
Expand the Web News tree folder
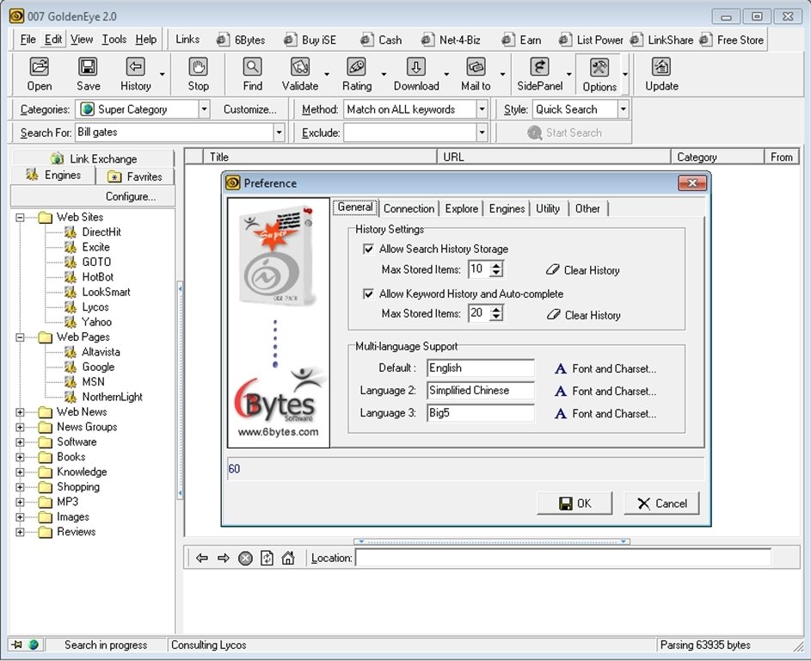click(x=20, y=412)
